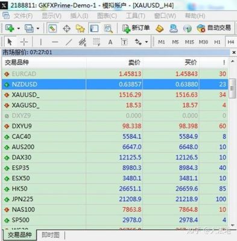Click the signals broadcast icon
Image resolution: width=237 pixels, height=241 pixels.
coord(188,28)
